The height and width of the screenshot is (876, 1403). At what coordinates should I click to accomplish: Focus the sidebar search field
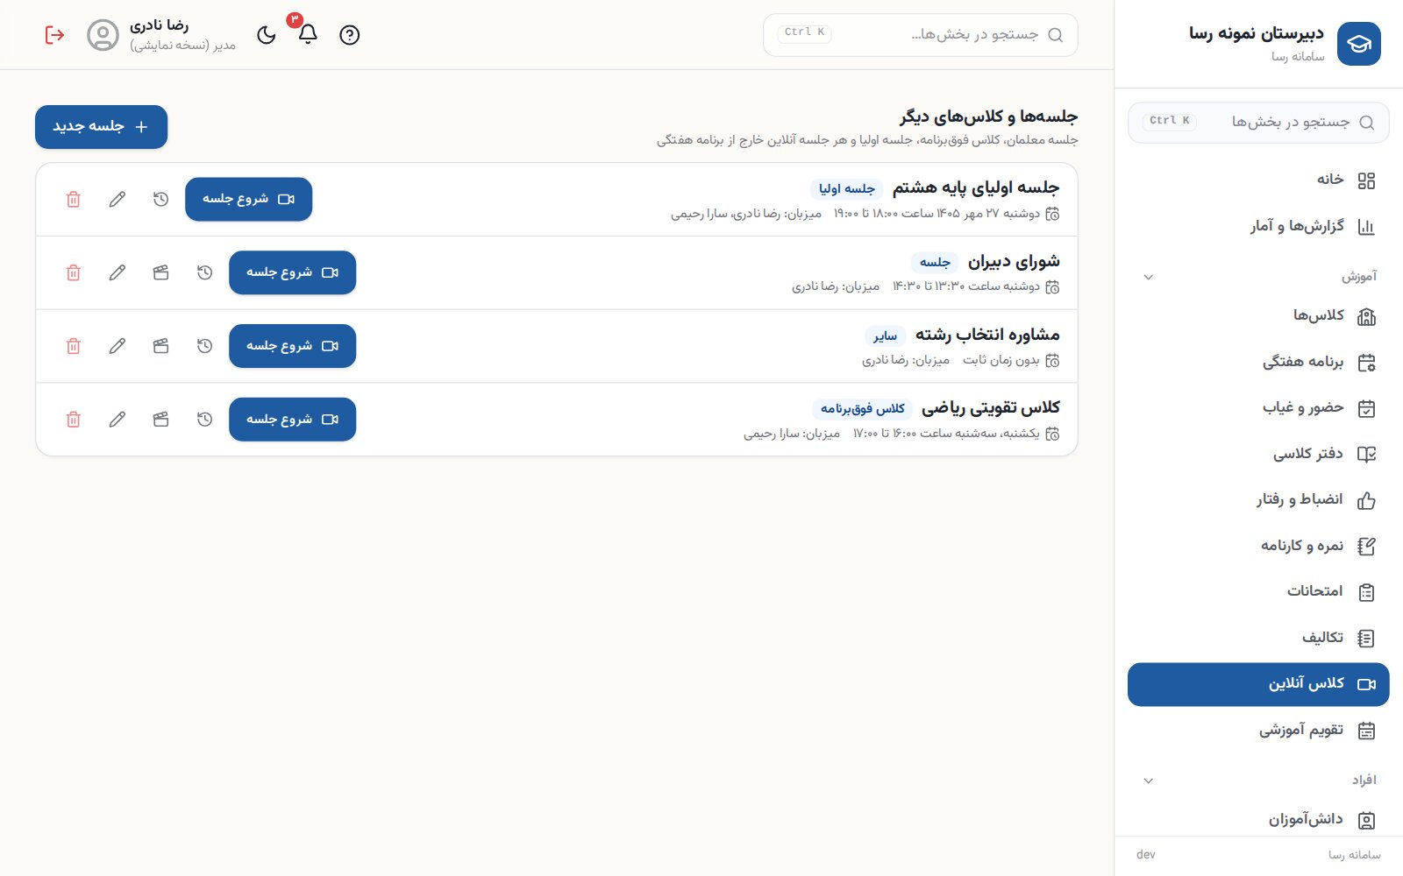(x=1258, y=122)
